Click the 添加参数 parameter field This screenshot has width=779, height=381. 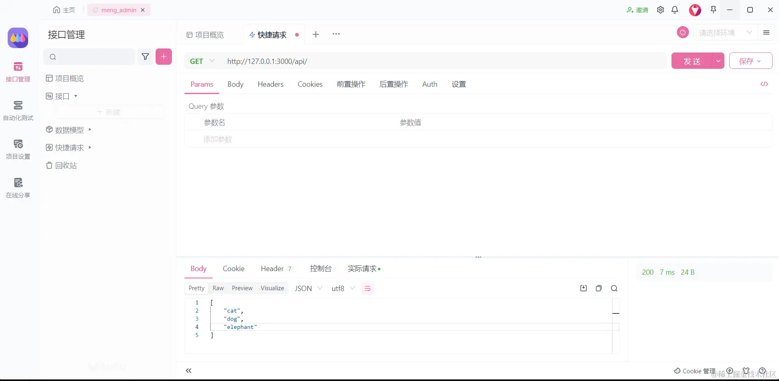click(217, 139)
